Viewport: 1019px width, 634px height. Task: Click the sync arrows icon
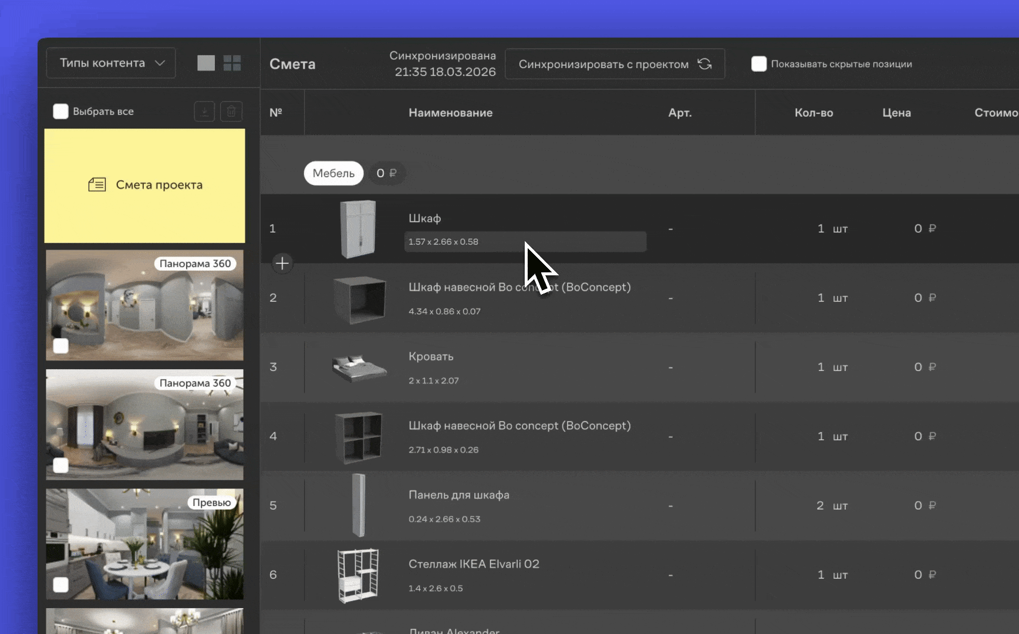705,64
